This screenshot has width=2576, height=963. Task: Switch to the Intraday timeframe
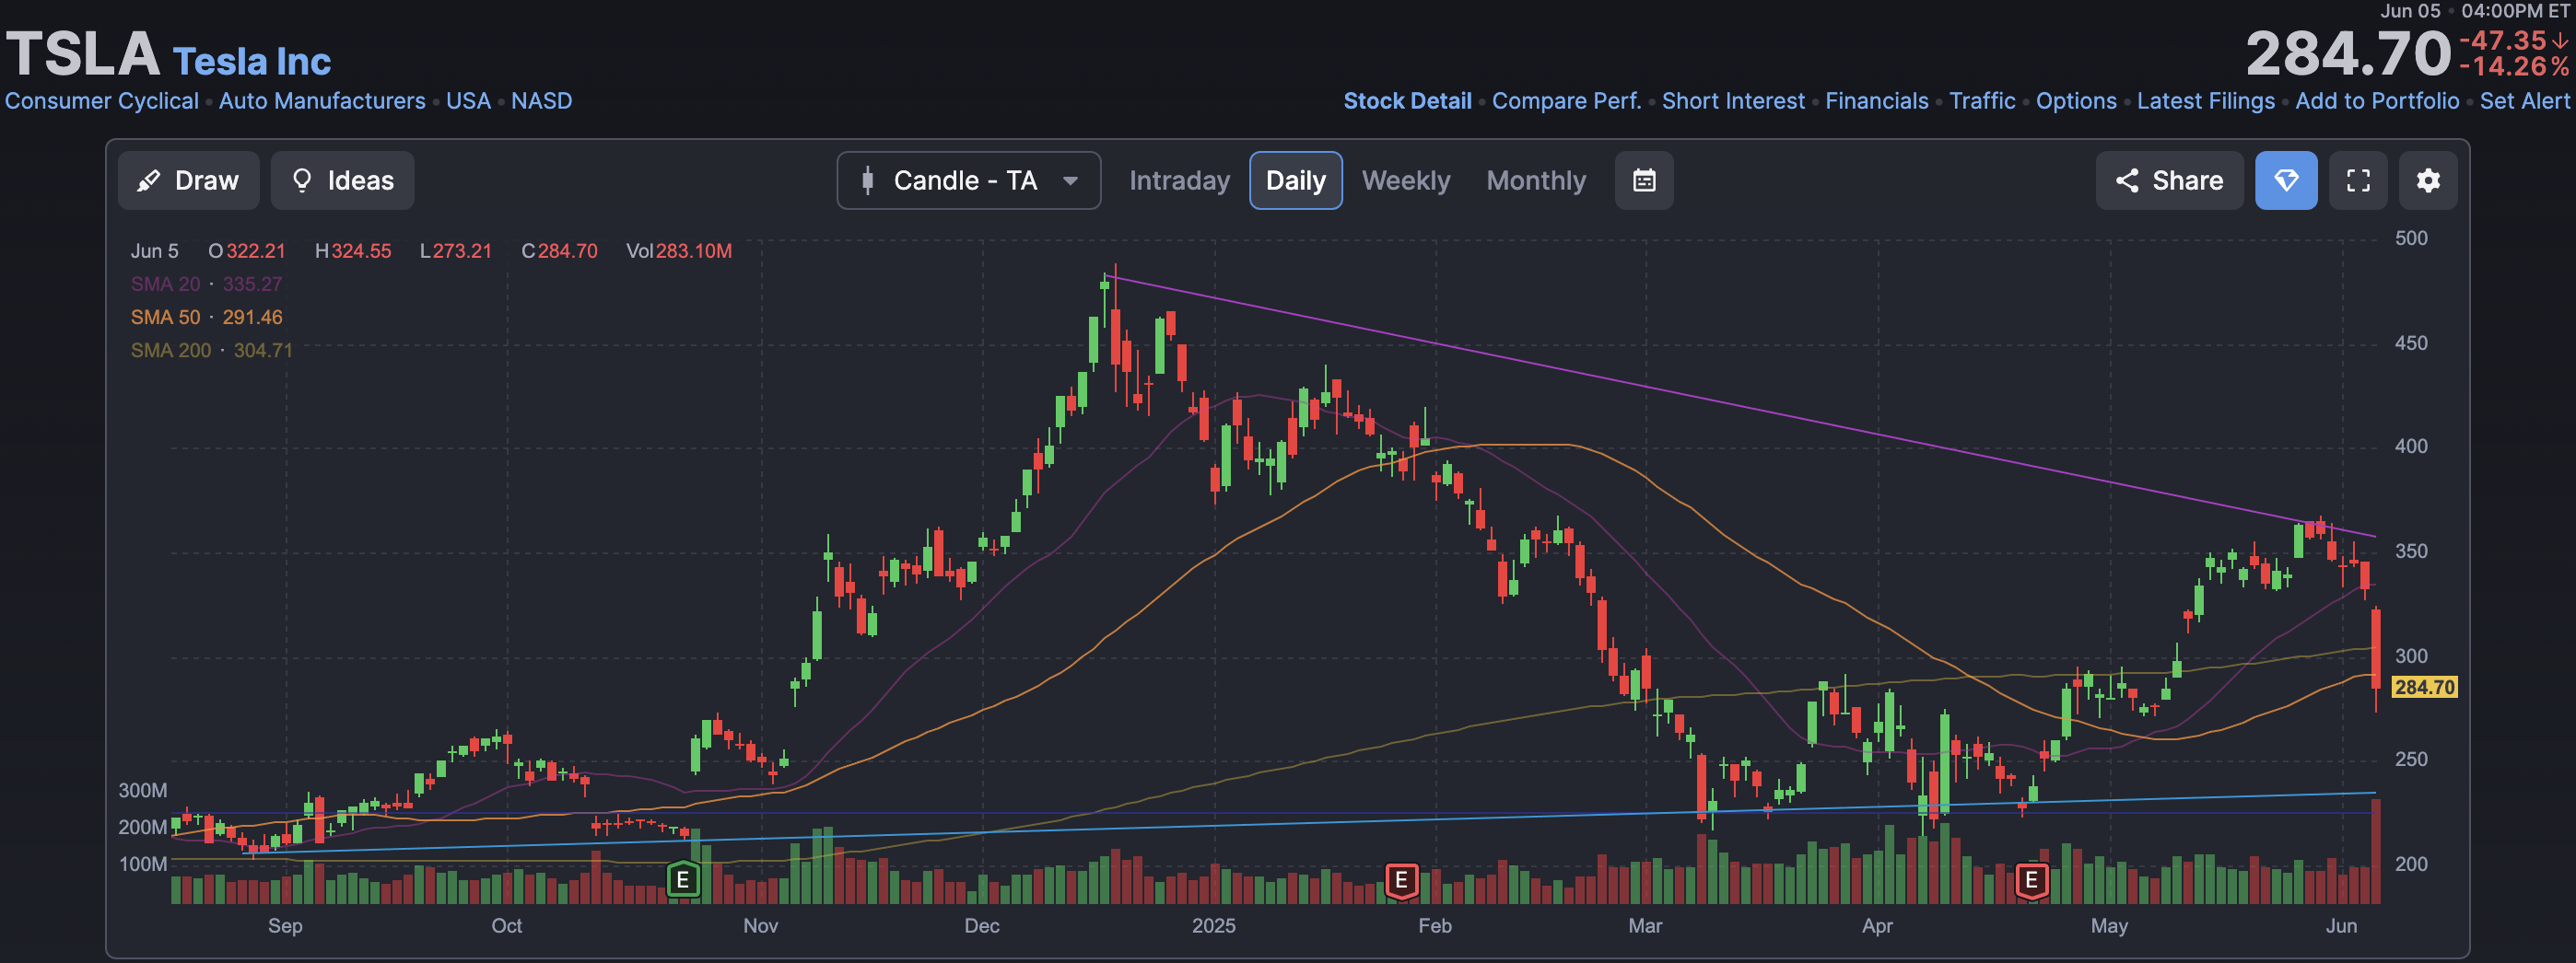click(1179, 180)
